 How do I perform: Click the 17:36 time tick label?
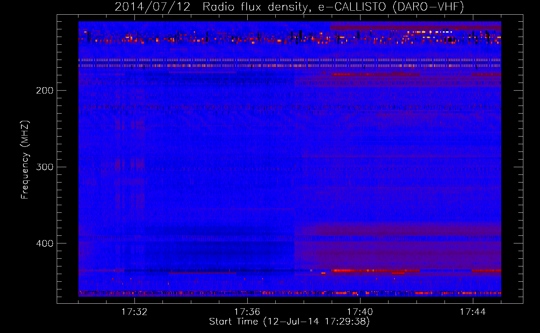(x=247, y=312)
